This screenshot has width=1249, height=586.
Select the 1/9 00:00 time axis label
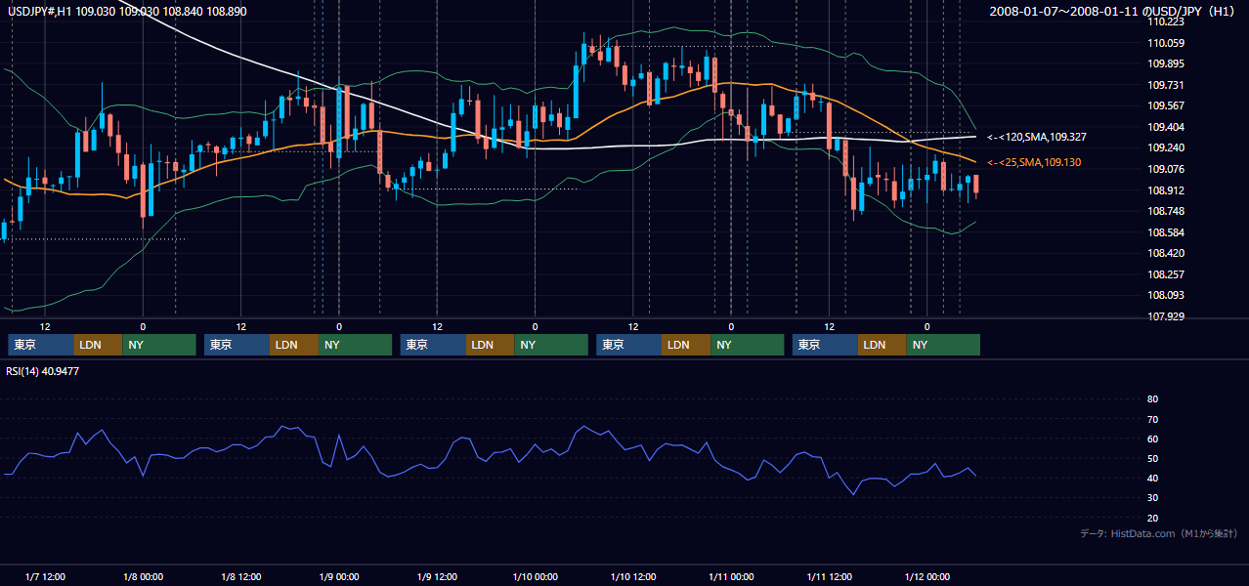339,577
